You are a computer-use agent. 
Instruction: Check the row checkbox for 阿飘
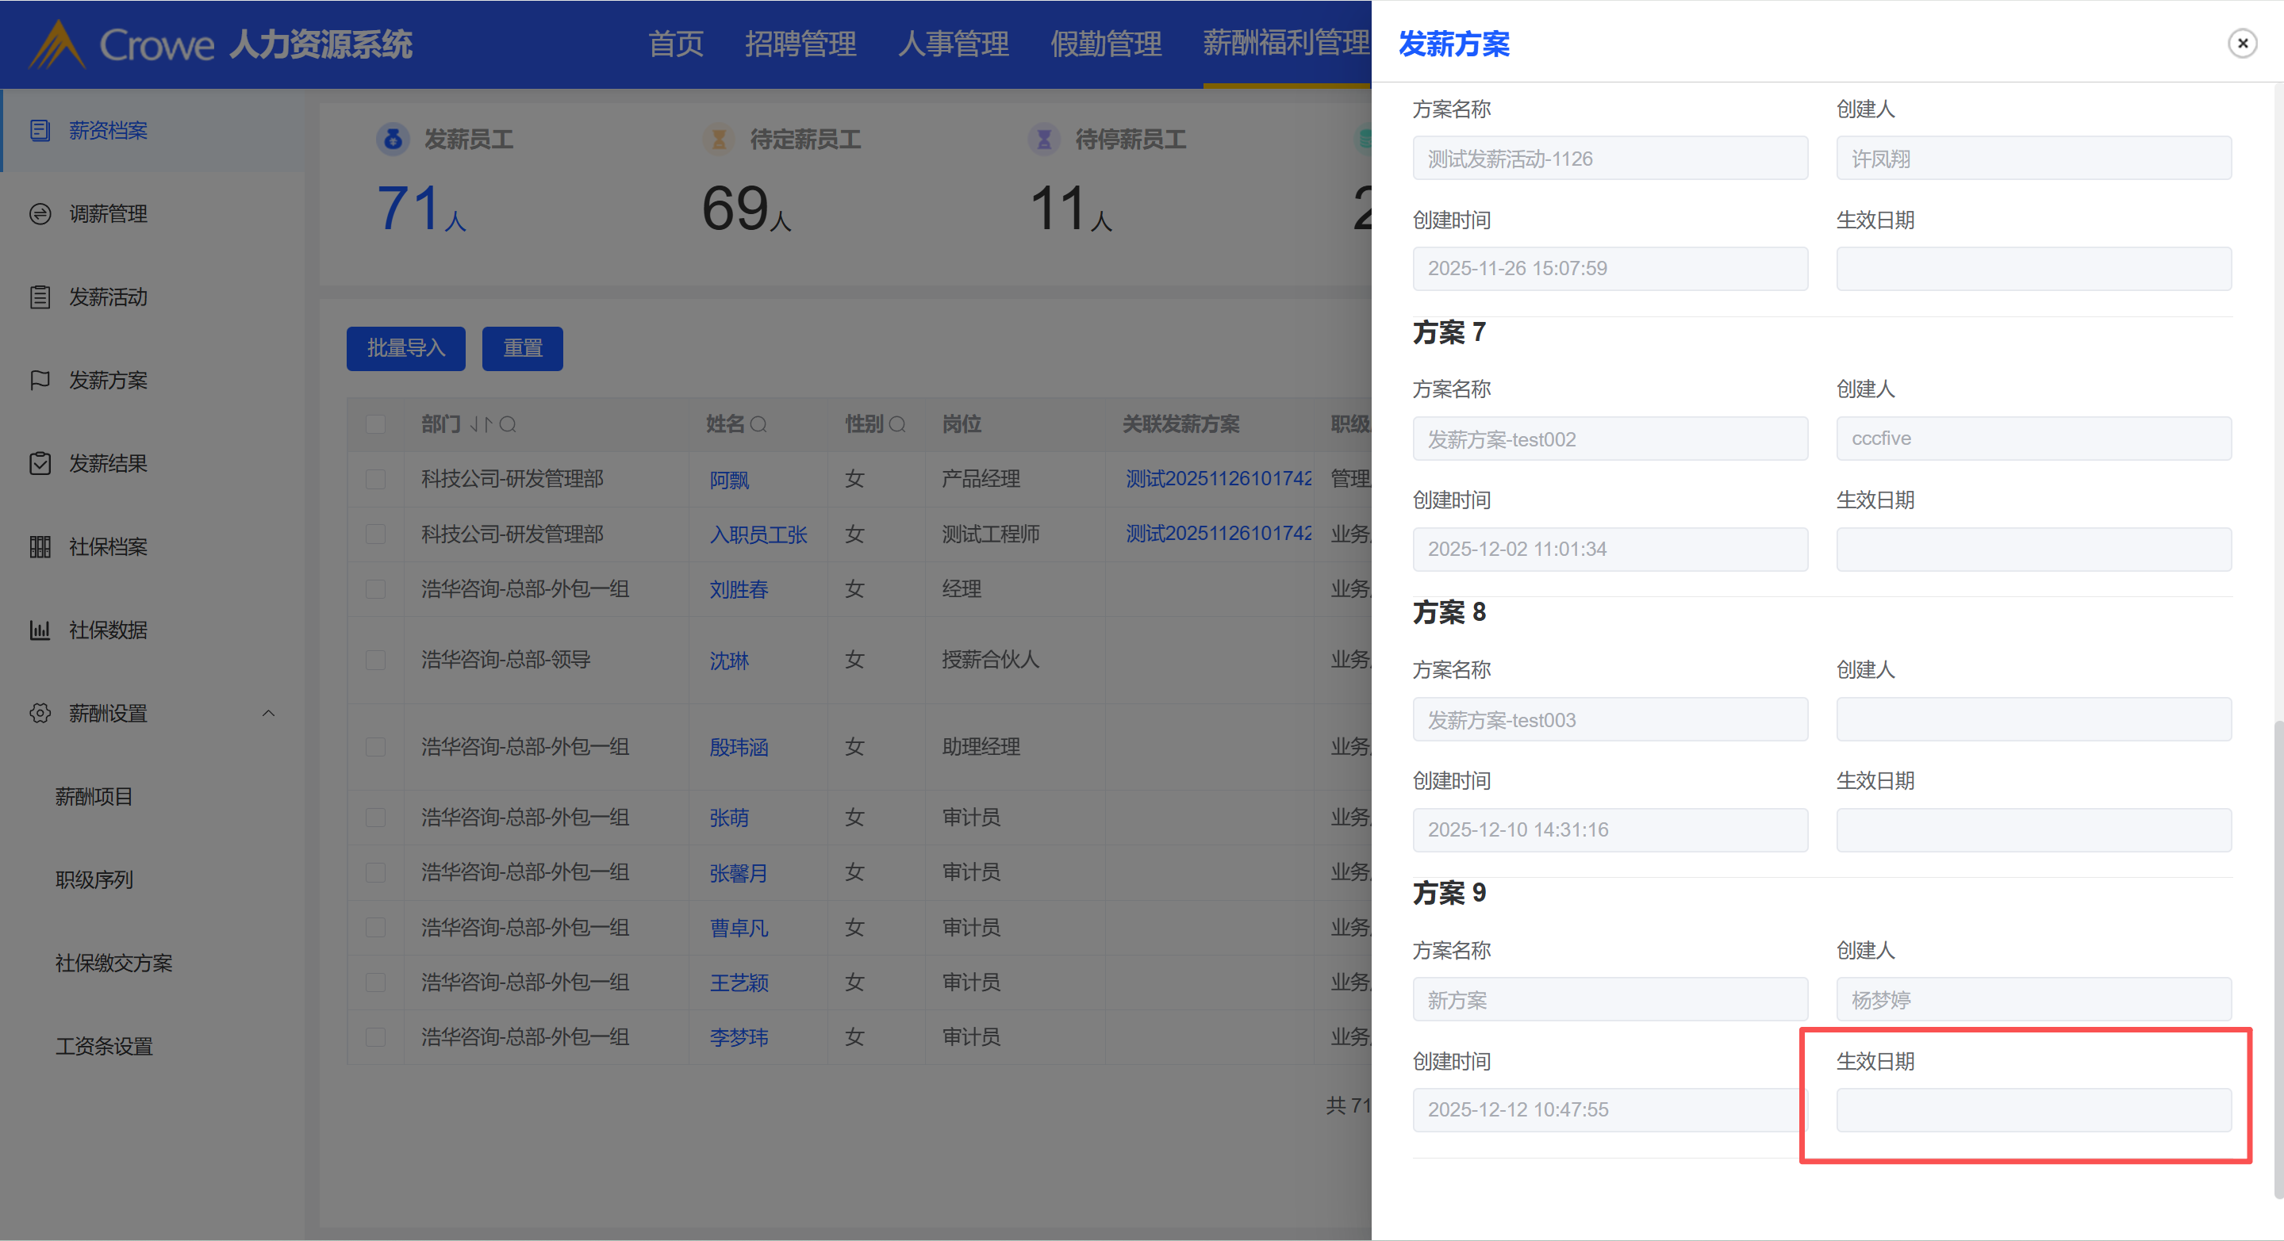[376, 480]
